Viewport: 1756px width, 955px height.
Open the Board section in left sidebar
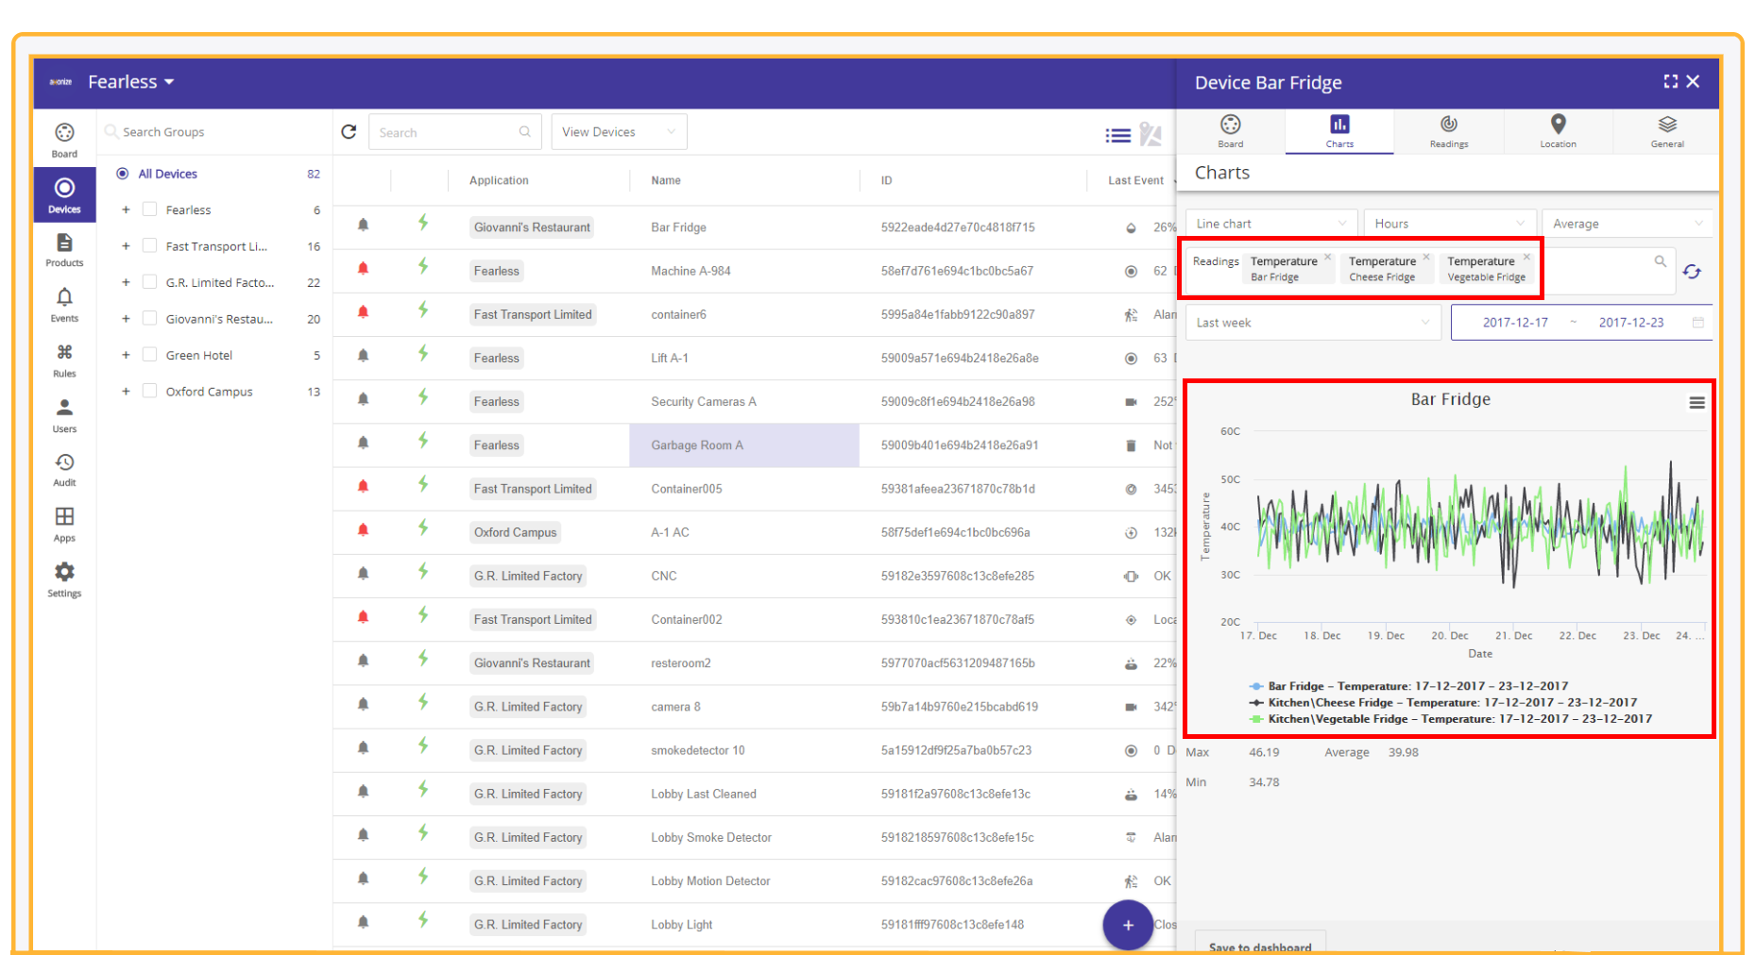click(64, 140)
